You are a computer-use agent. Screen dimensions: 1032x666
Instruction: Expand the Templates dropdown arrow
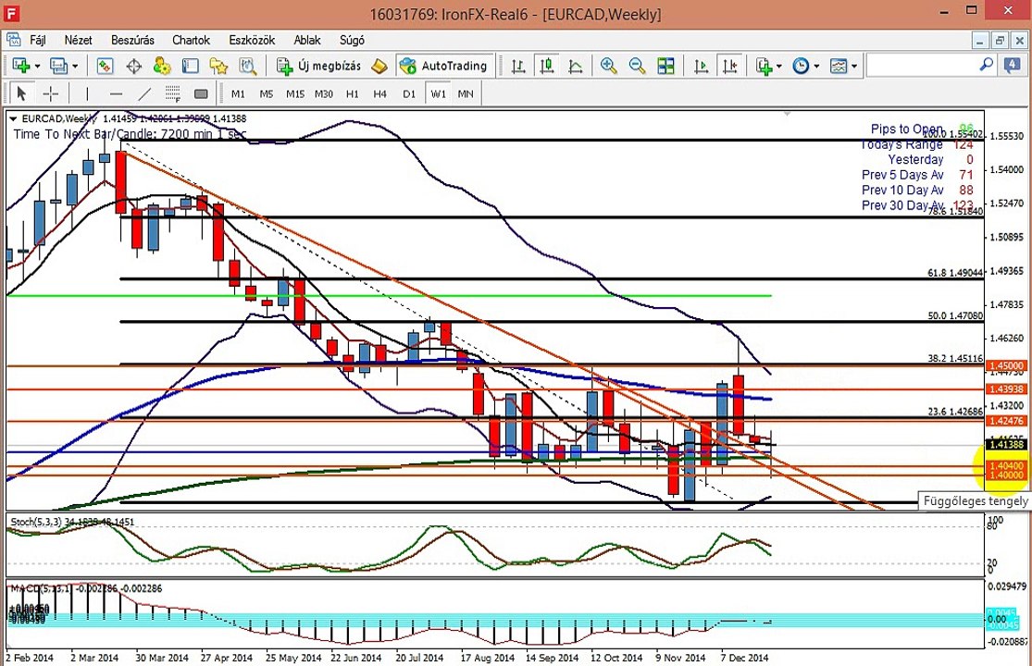[854, 66]
